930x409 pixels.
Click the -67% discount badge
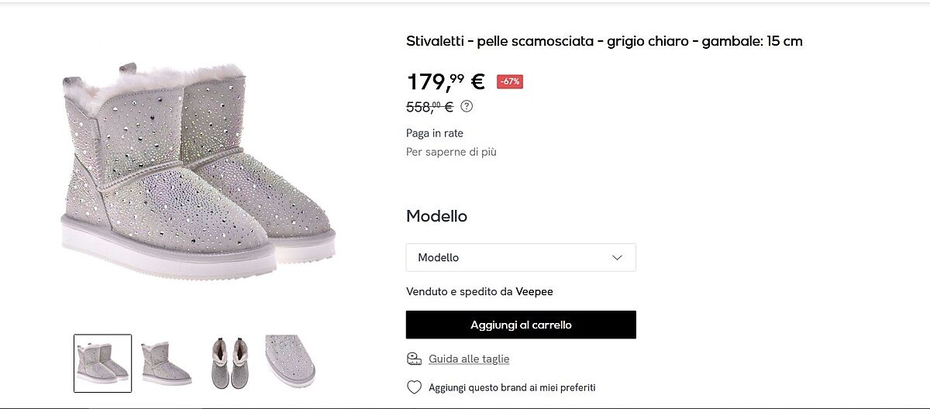pyautogui.click(x=510, y=81)
